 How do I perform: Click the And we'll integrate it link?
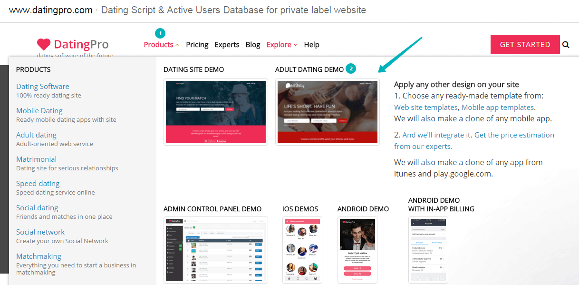point(436,135)
